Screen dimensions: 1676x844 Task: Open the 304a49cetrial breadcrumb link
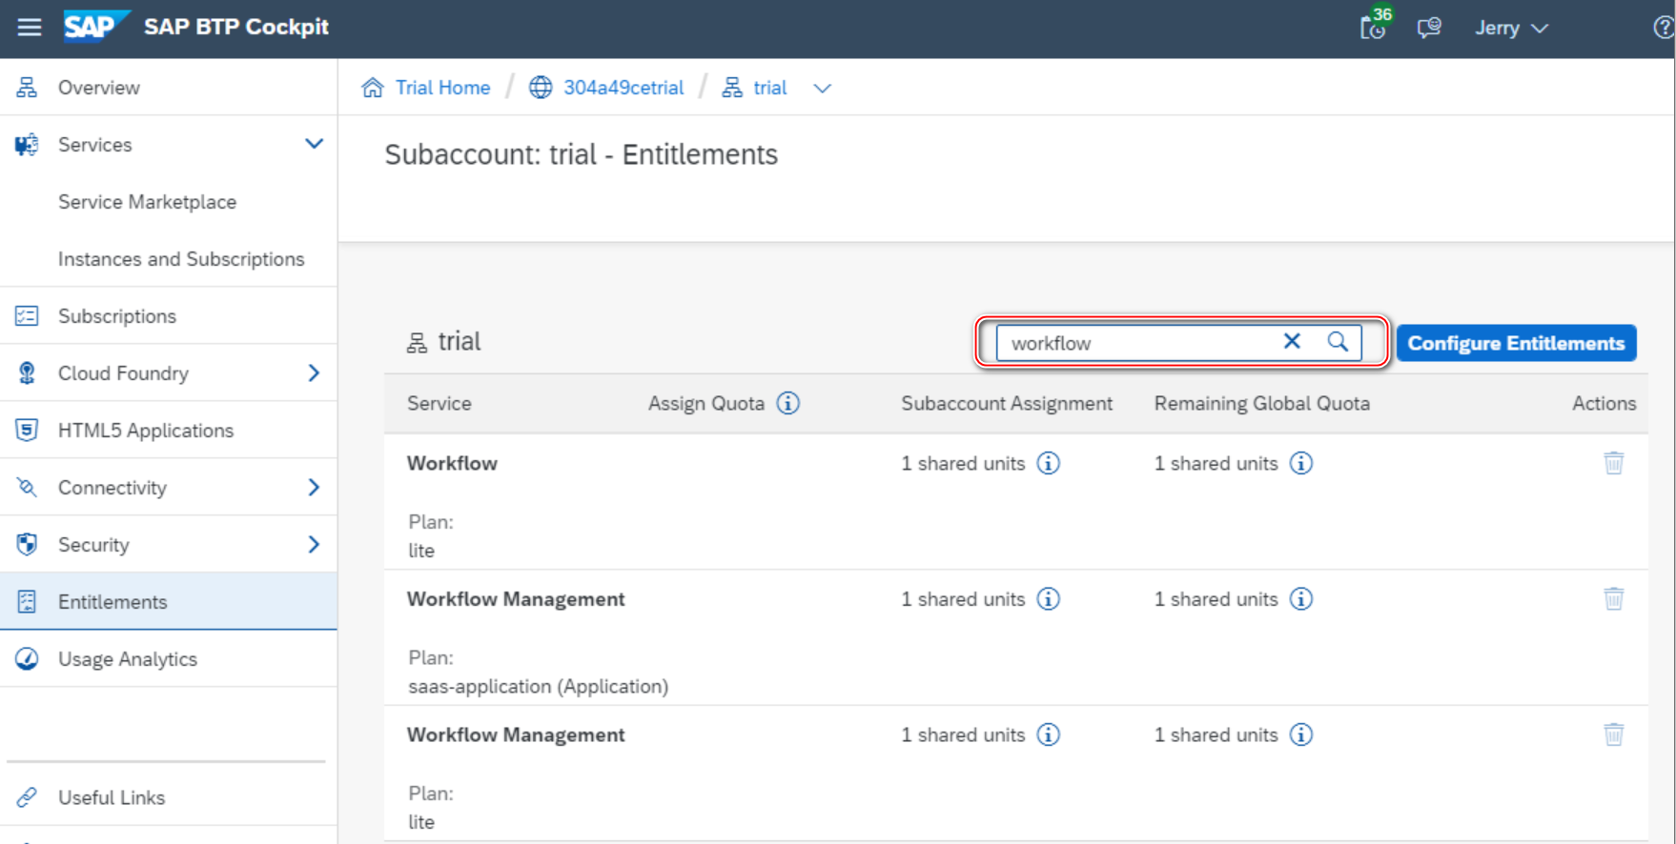coord(623,88)
